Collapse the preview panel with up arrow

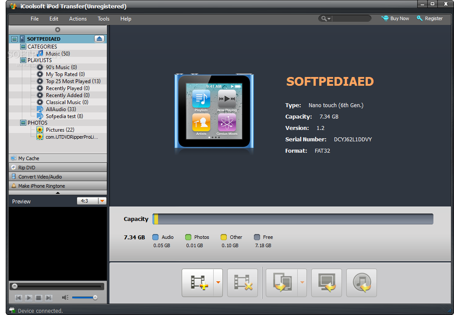58,192
